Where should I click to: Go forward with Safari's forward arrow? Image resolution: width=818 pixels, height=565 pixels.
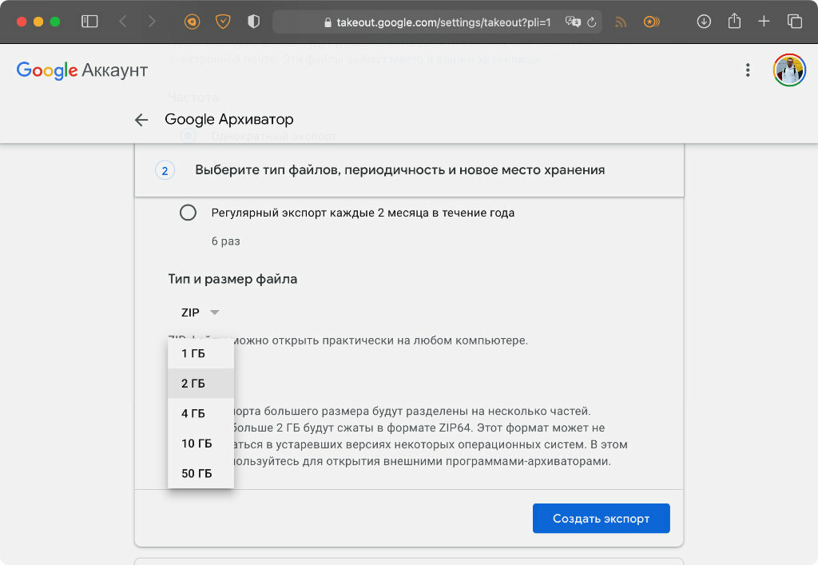152,22
